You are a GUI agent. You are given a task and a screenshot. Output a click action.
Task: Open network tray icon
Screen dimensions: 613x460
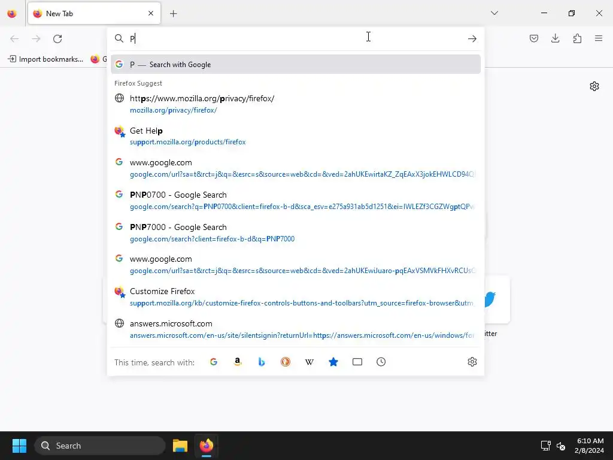545,446
